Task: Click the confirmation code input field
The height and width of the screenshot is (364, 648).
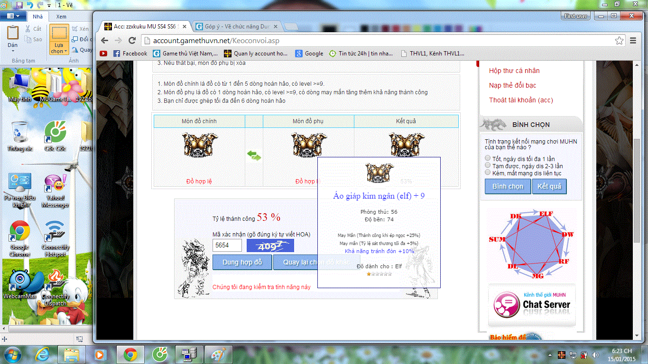Action: (227, 245)
